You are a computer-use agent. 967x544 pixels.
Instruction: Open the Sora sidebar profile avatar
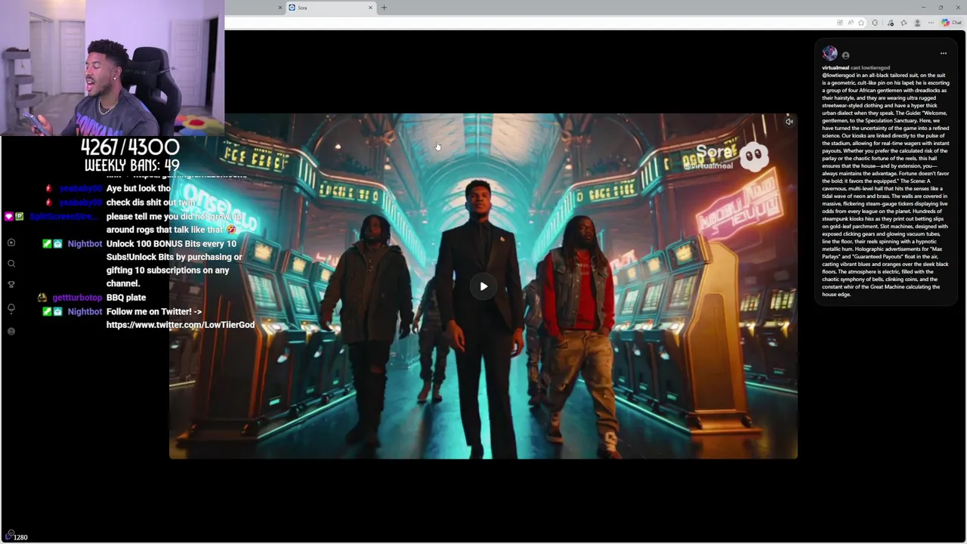pos(11,332)
